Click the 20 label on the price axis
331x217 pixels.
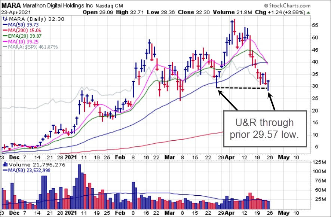pyautogui.click(x=315, y=111)
